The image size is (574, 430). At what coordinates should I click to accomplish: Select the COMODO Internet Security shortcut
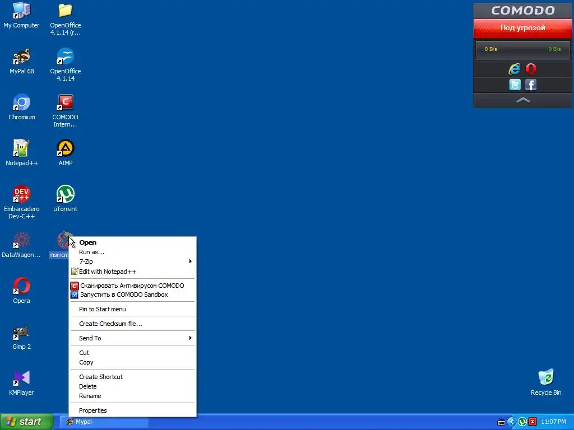tap(65, 110)
